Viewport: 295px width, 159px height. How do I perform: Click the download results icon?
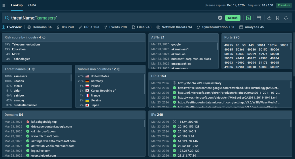click(269, 18)
